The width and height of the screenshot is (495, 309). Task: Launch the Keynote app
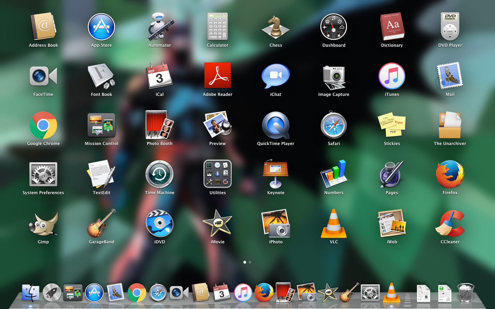(276, 174)
